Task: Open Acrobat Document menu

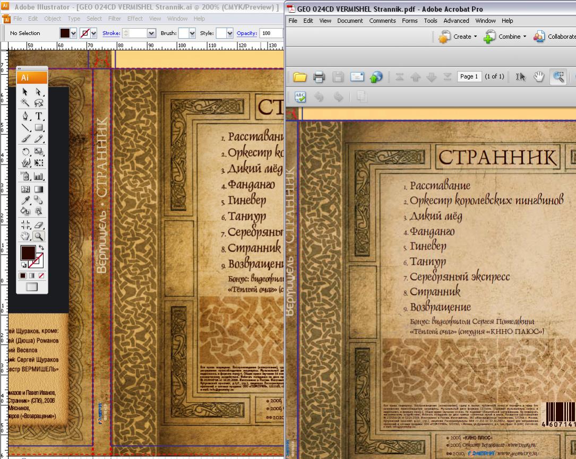Action: click(x=350, y=21)
